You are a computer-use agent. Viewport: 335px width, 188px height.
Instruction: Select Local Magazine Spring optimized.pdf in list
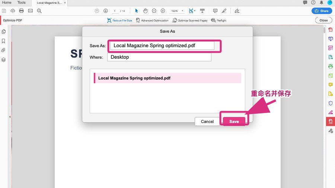click(x=167, y=78)
